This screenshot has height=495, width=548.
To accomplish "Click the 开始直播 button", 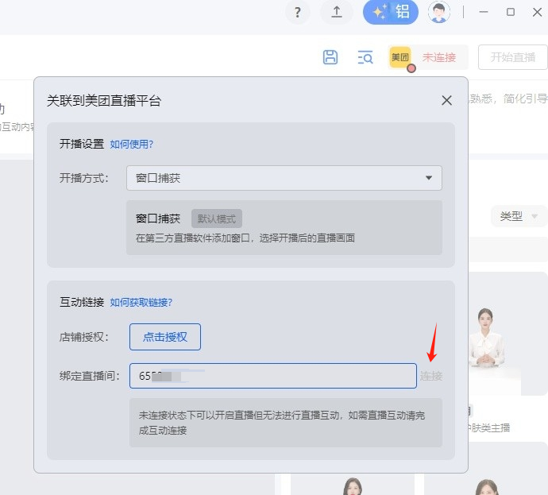I will (x=513, y=57).
